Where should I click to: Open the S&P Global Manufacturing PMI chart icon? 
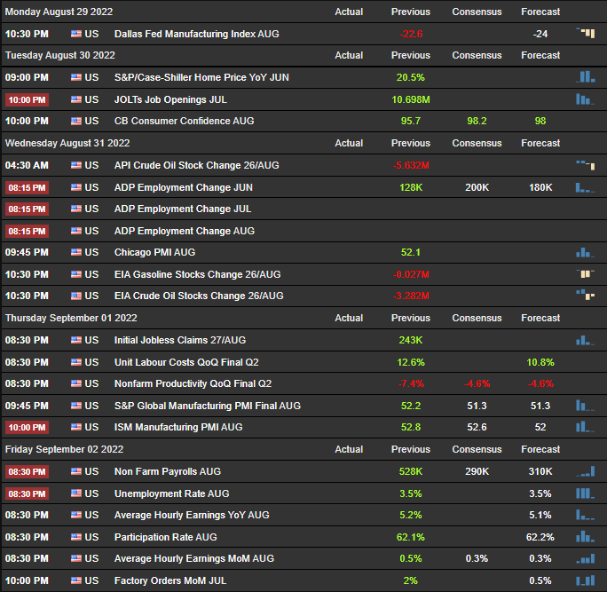click(x=586, y=406)
